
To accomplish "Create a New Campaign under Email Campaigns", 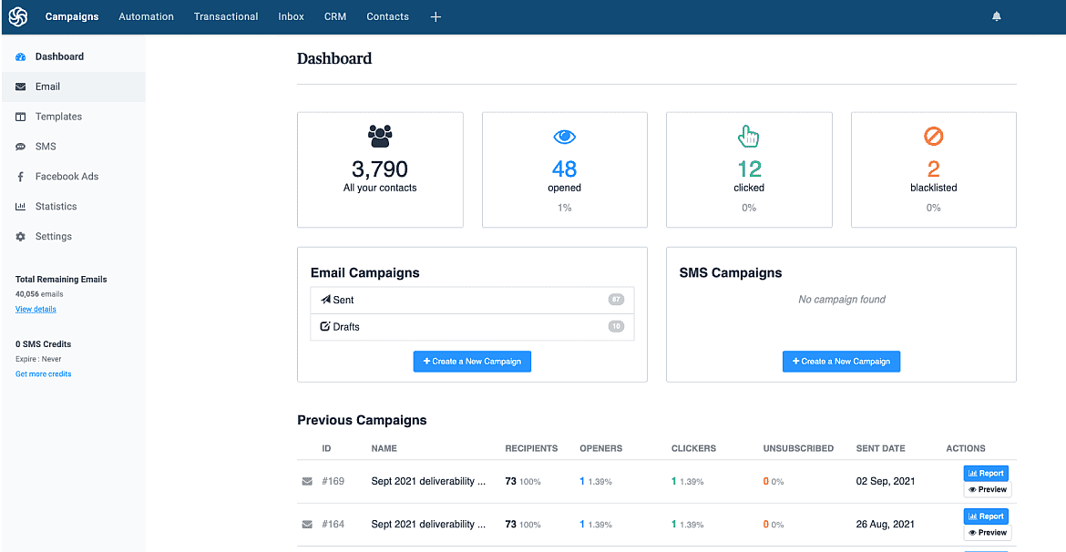I will point(472,361).
